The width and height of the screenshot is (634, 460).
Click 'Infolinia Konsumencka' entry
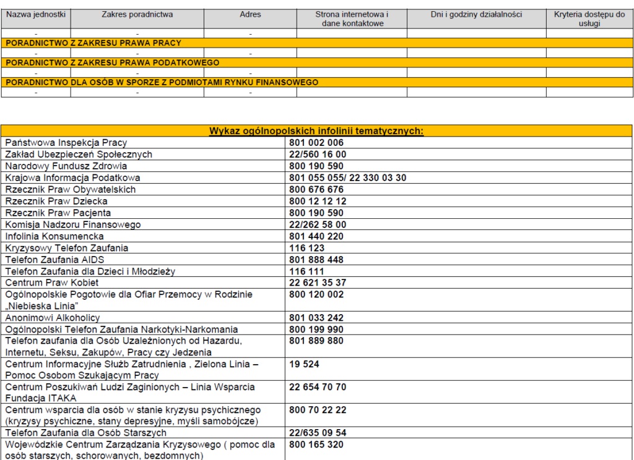coord(54,236)
